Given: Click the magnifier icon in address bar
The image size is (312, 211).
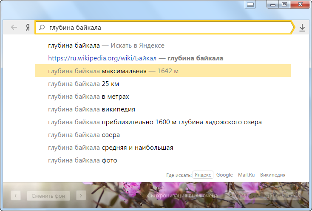Looking at the screenshot, I should pyautogui.click(x=42, y=27).
